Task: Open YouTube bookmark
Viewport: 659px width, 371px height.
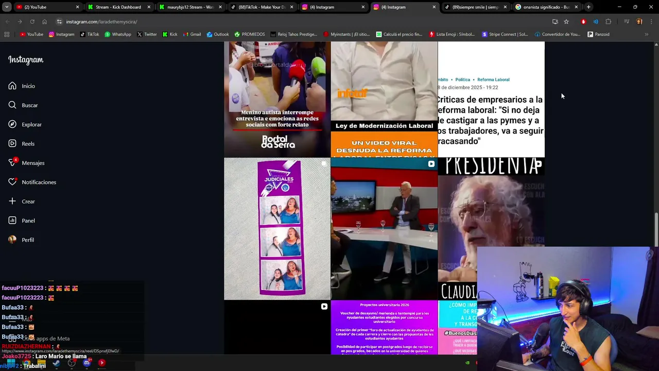Action: 31,35
